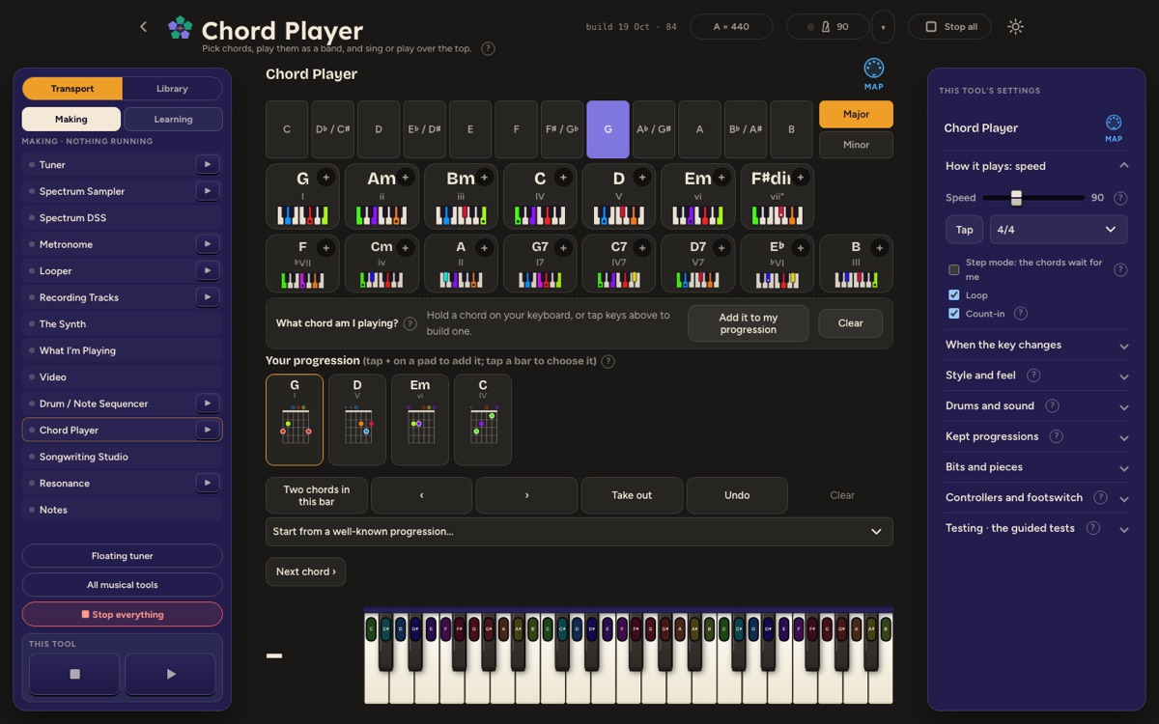The width and height of the screenshot is (1159, 724).
Task: Start the Drum / Note Sequencer play arrow
Action: click(207, 404)
